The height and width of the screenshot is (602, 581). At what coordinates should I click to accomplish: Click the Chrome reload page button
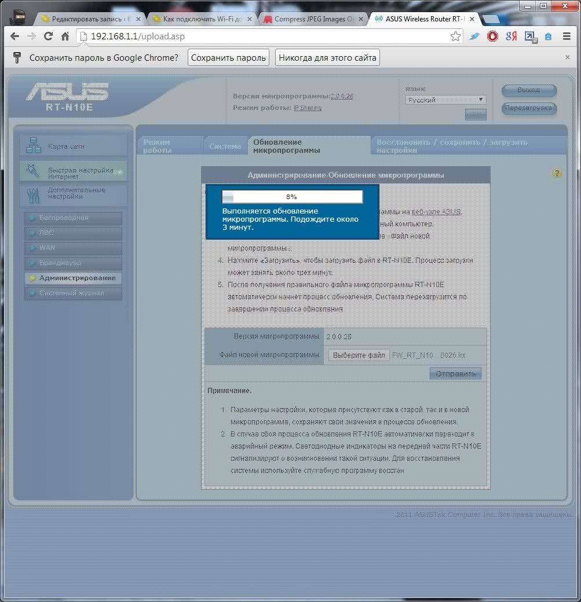[x=49, y=36]
